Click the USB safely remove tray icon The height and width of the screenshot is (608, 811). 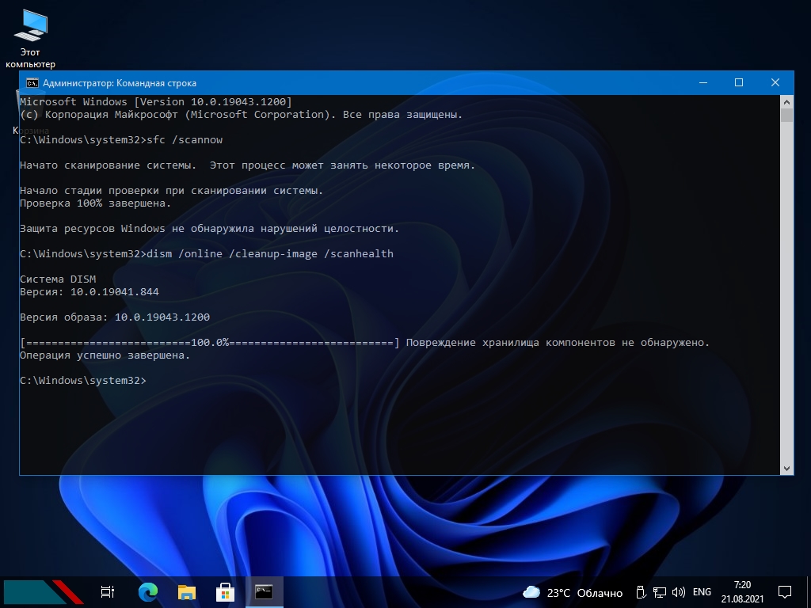640,592
